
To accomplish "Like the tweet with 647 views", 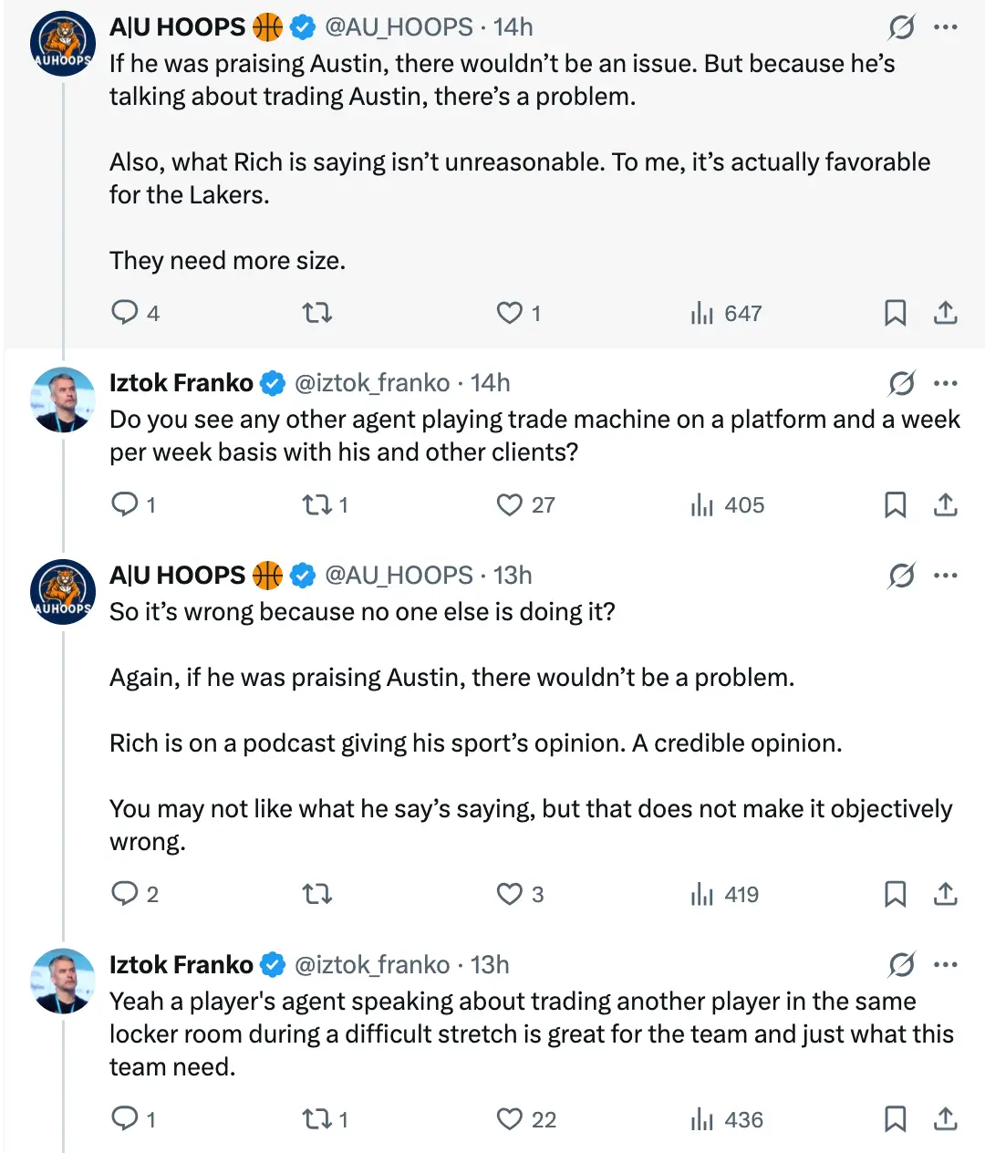I will pos(509,313).
